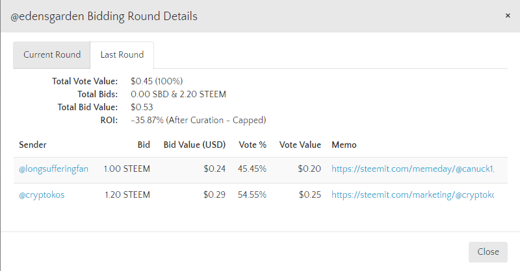Click the 0.00 SBD & 2.20 STEEM total
The height and width of the screenshot is (271, 520).
tap(178, 94)
